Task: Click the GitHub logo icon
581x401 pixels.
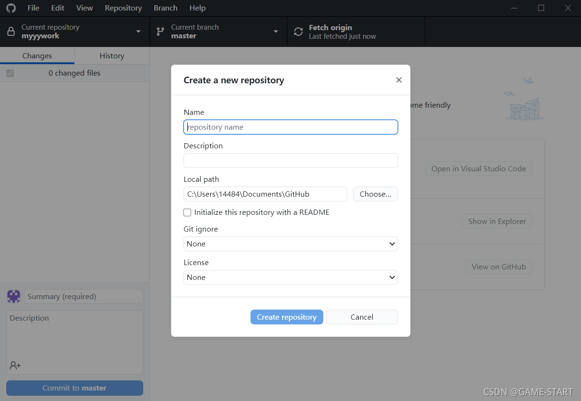Action: (11, 8)
